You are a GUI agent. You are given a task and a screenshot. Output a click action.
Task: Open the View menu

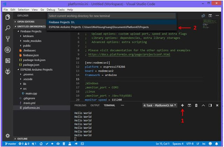pyautogui.click(x=35, y=10)
